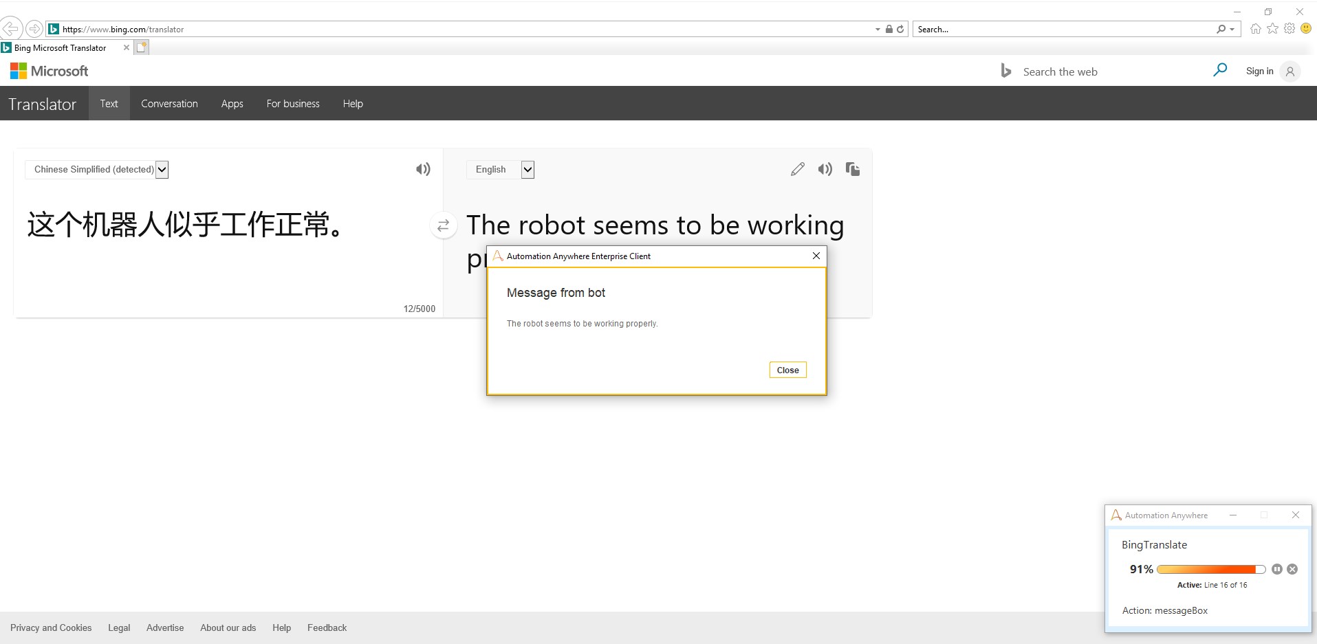This screenshot has width=1317, height=644.
Task: Open the Legal footer link
Action: [119, 628]
